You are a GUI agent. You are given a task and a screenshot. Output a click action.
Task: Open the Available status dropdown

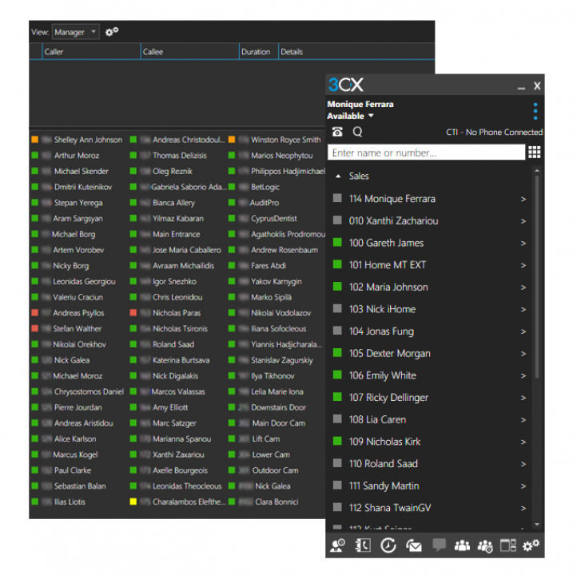(x=351, y=117)
